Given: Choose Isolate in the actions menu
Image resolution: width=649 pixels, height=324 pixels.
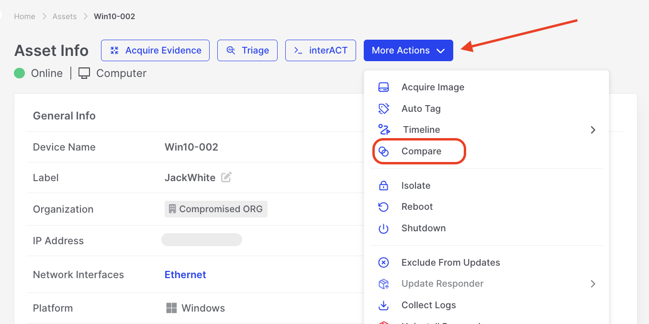Looking at the screenshot, I should tap(415, 185).
